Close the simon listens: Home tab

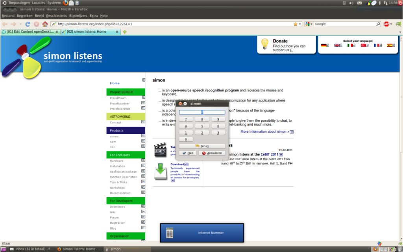click(117, 32)
